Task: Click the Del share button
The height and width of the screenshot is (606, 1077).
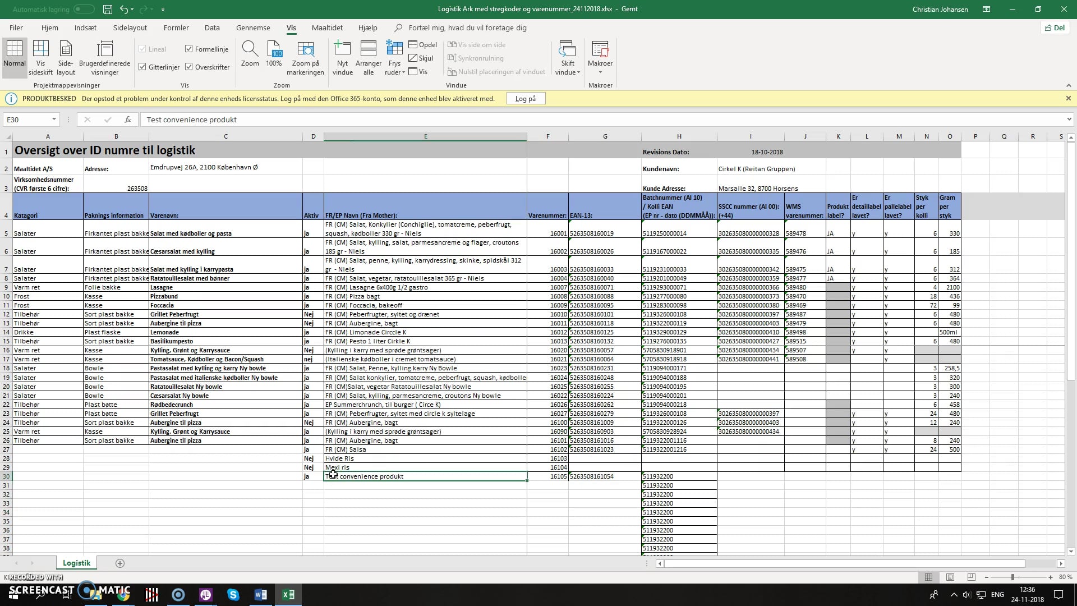Action: pos(1054,27)
